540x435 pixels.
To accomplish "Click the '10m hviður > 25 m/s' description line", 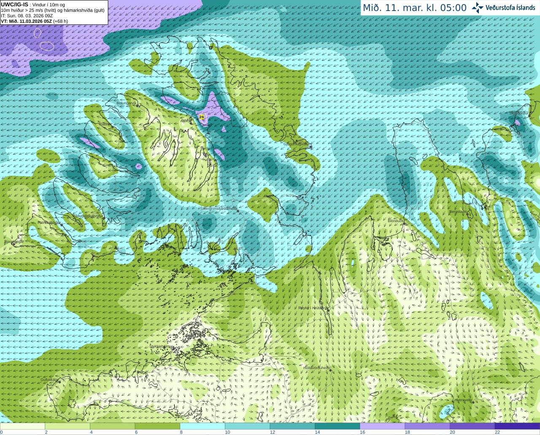I will 53,10.
